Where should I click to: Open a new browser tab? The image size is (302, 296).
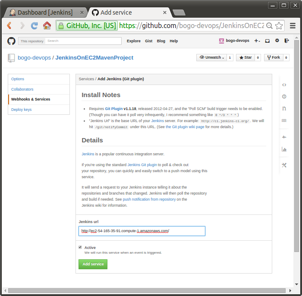pos(179,13)
